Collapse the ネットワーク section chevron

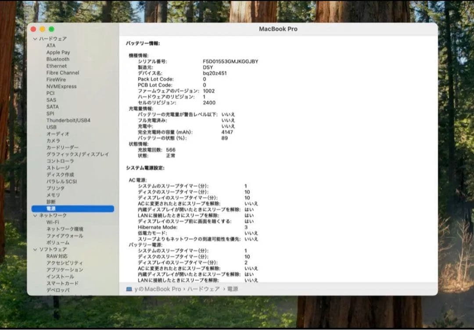35,216
